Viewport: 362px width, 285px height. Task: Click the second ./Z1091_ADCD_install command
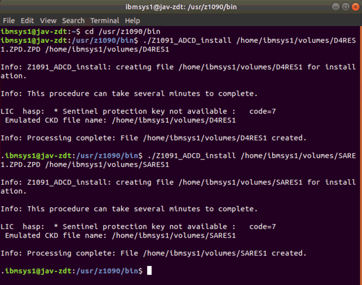point(191,156)
